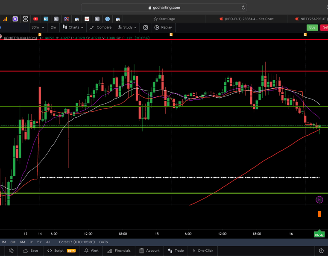The width and height of the screenshot is (328, 256).
Task: Open the theme palette icon
Action: pyautogui.click(x=11, y=250)
